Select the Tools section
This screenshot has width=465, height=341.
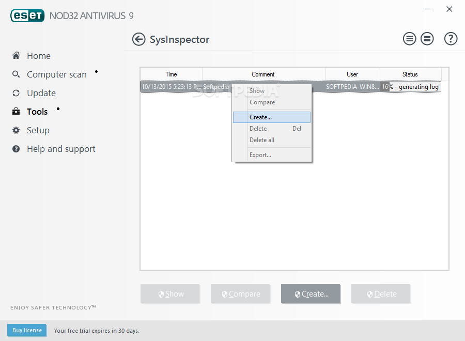(x=37, y=112)
